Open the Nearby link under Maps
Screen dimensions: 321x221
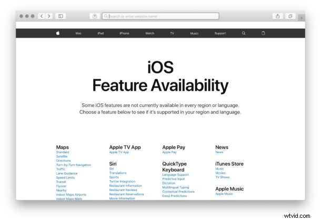coord(61,191)
